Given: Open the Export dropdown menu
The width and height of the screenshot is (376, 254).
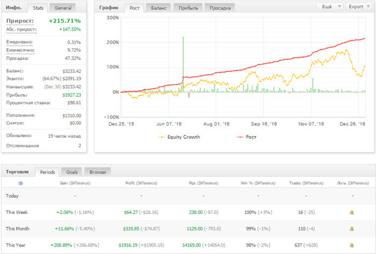Looking at the screenshot, I should [359, 6].
